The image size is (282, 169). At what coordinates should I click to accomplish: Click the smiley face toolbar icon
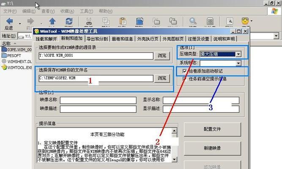pos(245,21)
